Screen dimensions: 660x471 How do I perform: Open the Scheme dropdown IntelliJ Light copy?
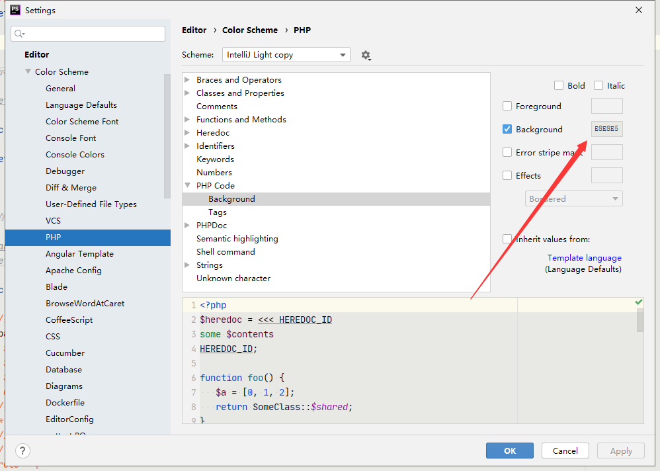286,55
